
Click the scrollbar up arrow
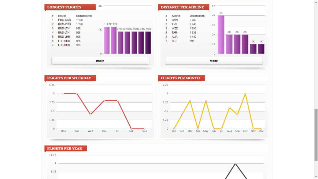click(316, 2)
